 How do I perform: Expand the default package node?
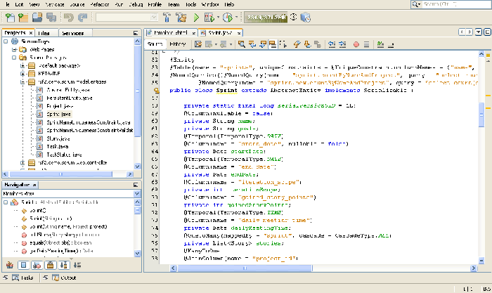(22, 66)
